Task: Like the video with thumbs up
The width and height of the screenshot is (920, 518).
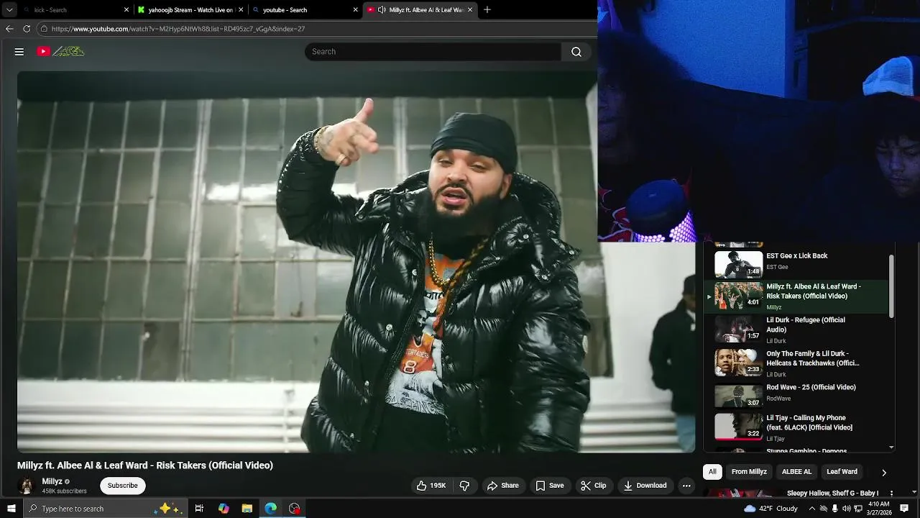Action: tap(431, 486)
